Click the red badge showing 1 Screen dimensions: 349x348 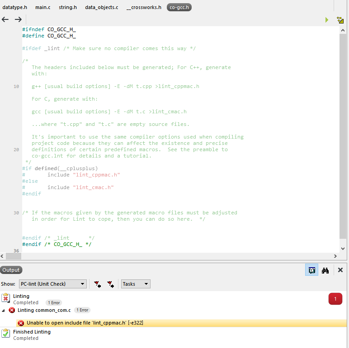coord(335,299)
